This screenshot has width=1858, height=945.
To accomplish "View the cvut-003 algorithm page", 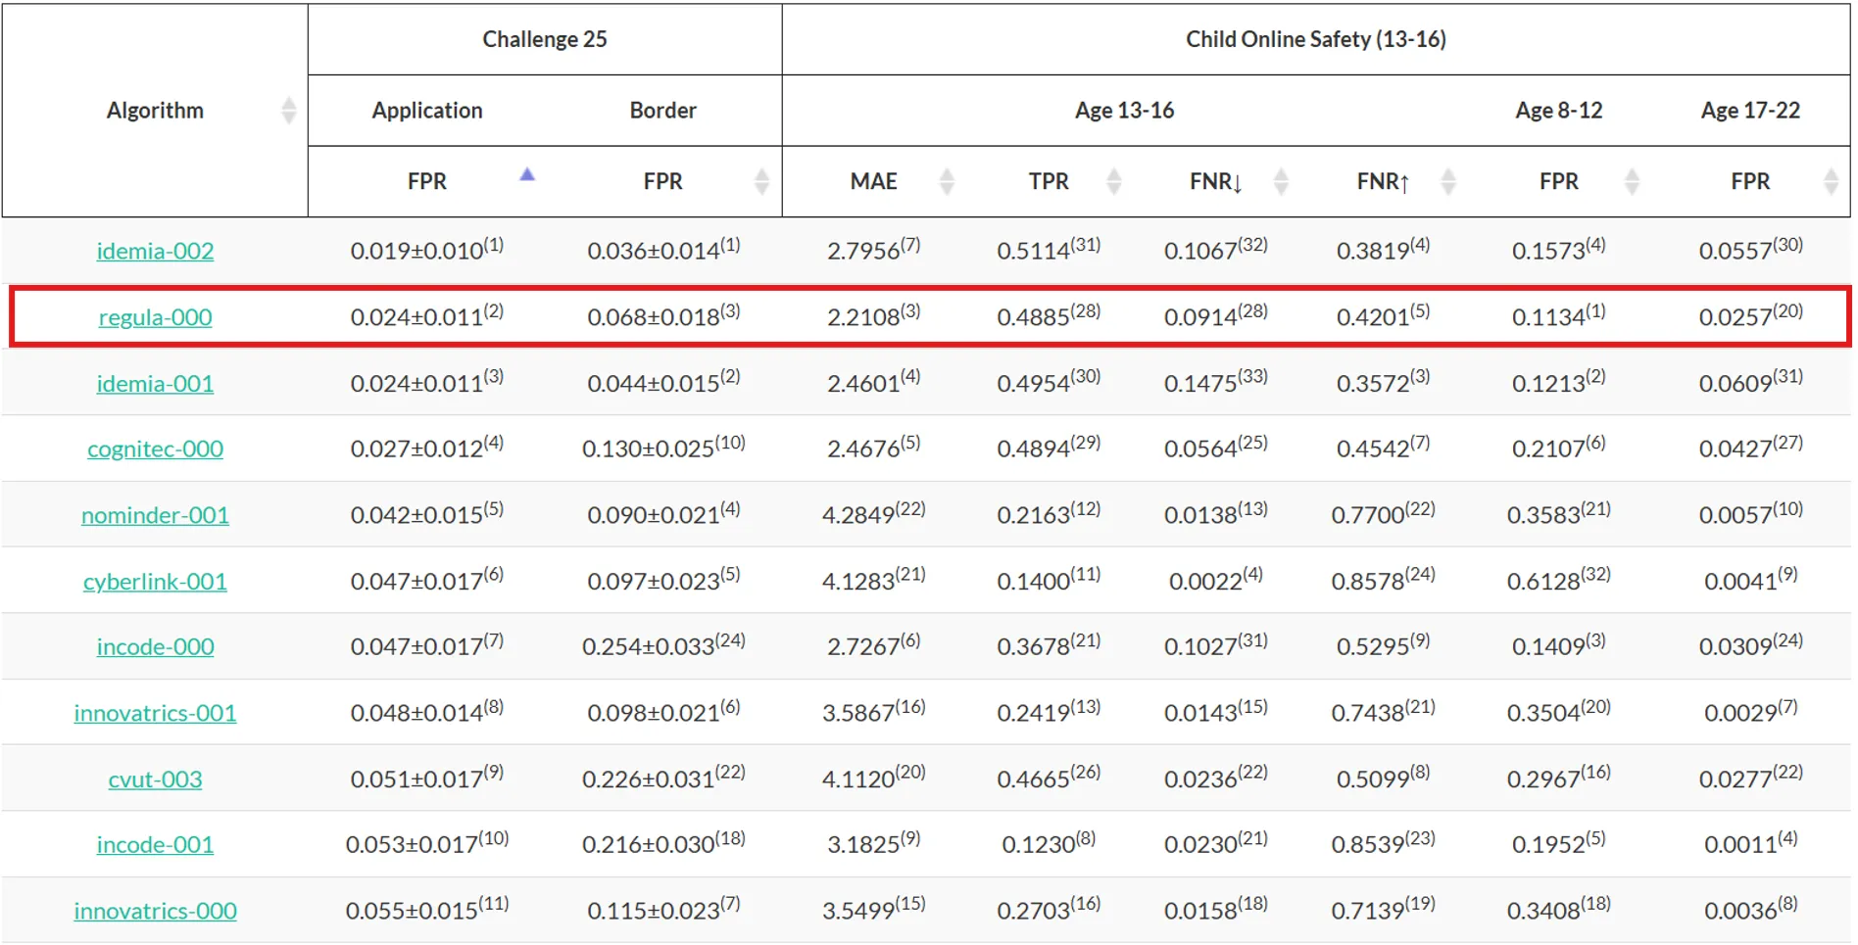I will 154,779.
